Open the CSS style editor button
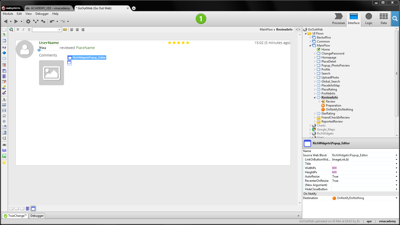 point(64,29)
